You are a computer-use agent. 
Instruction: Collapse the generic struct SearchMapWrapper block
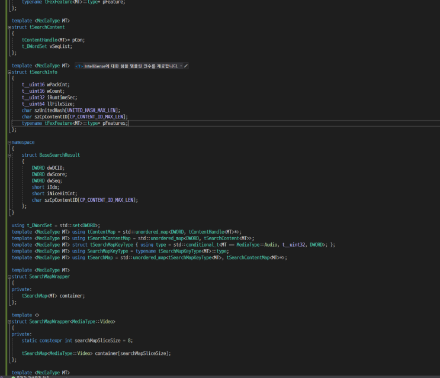coord(9,277)
